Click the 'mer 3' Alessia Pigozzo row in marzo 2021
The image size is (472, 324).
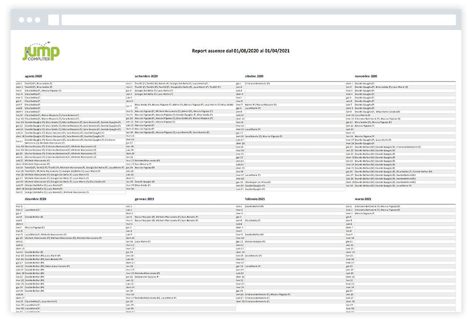401,213
